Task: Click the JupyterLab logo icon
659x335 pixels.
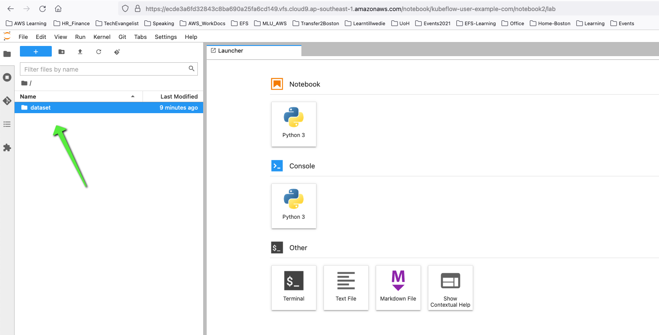Action: (x=7, y=36)
